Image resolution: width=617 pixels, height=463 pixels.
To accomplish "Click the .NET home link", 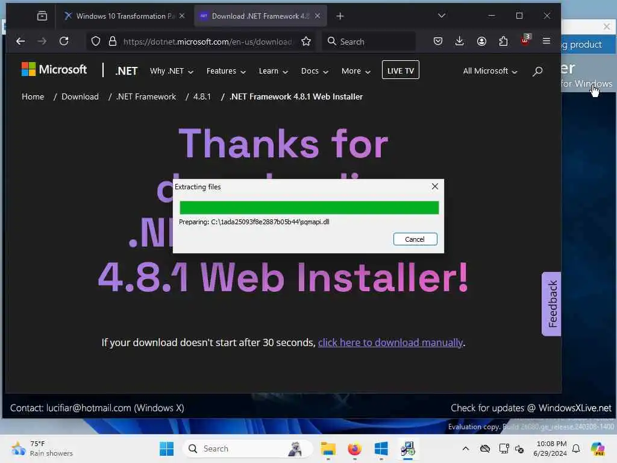I will pyautogui.click(x=127, y=71).
